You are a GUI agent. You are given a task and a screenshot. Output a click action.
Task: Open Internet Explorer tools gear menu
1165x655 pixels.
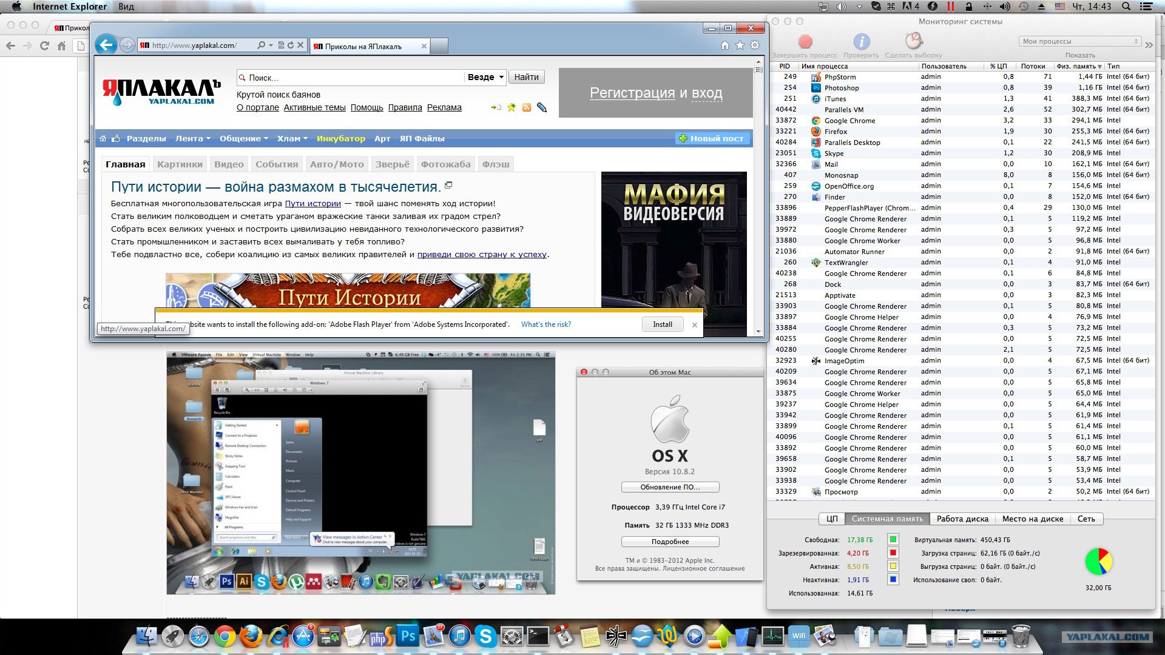[x=755, y=45]
